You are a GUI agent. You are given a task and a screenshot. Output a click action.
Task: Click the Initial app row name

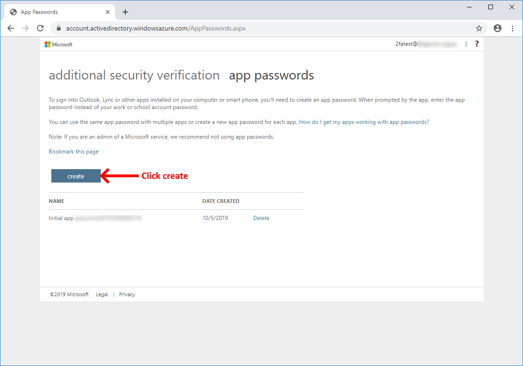[95, 218]
